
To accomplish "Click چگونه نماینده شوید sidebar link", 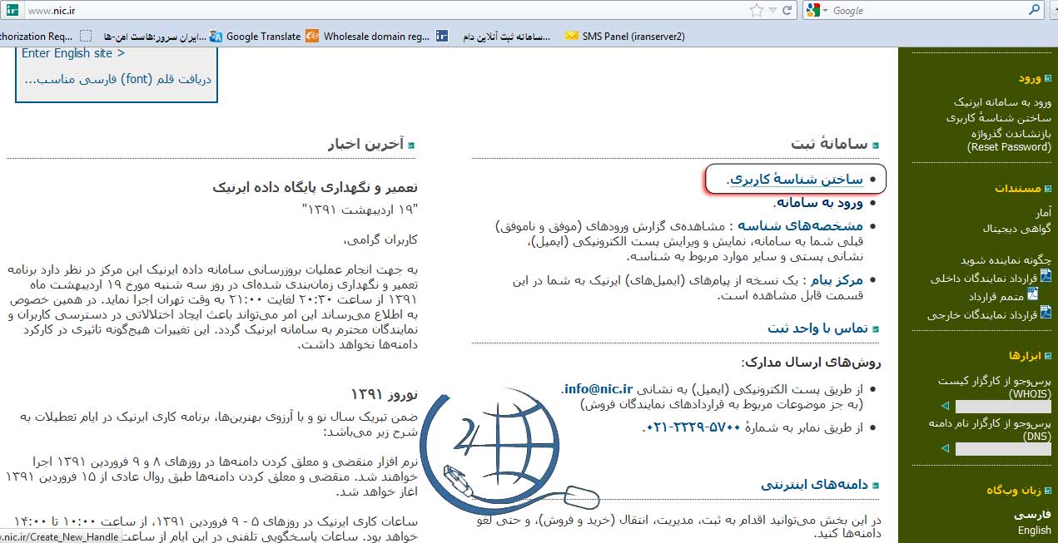I will coord(1006,259).
